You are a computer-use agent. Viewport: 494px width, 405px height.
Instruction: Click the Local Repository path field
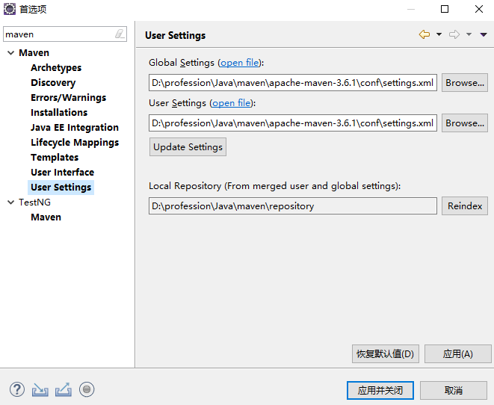click(293, 206)
